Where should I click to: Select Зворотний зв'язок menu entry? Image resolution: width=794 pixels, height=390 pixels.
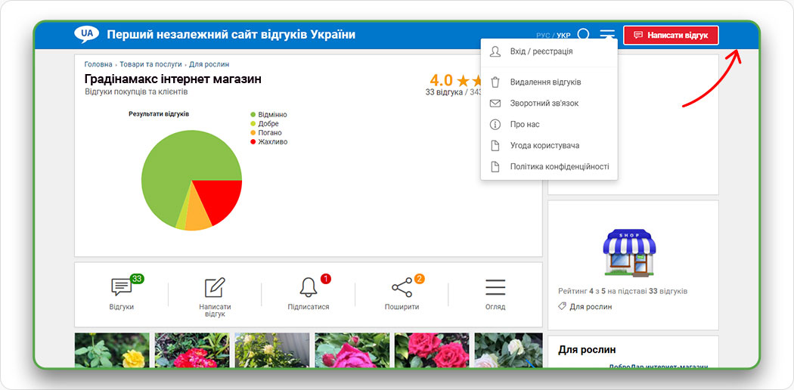[544, 103]
